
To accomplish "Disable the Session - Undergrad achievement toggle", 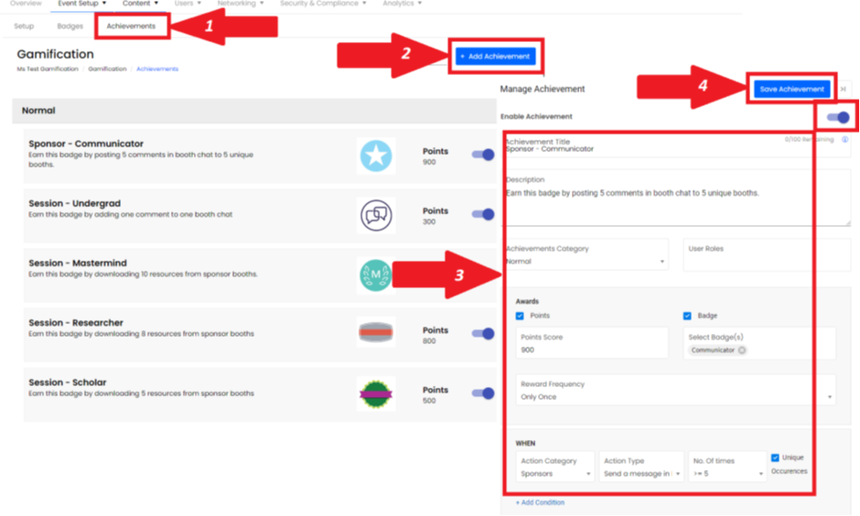I will tap(483, 215).
